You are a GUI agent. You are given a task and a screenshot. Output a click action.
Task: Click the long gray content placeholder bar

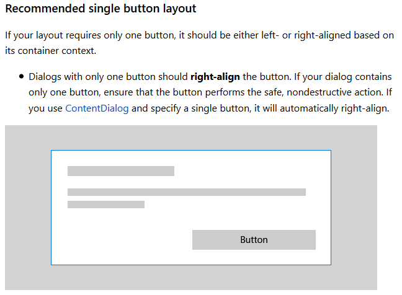pos(187,192)
